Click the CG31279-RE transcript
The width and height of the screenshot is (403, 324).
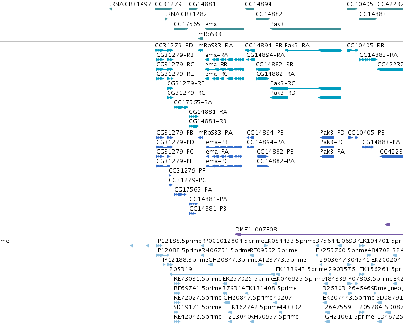[165, 79]
